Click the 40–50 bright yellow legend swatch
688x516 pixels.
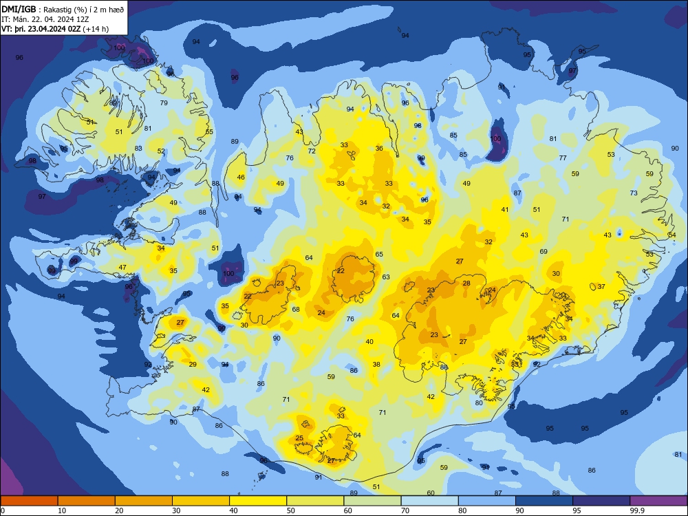258,501
